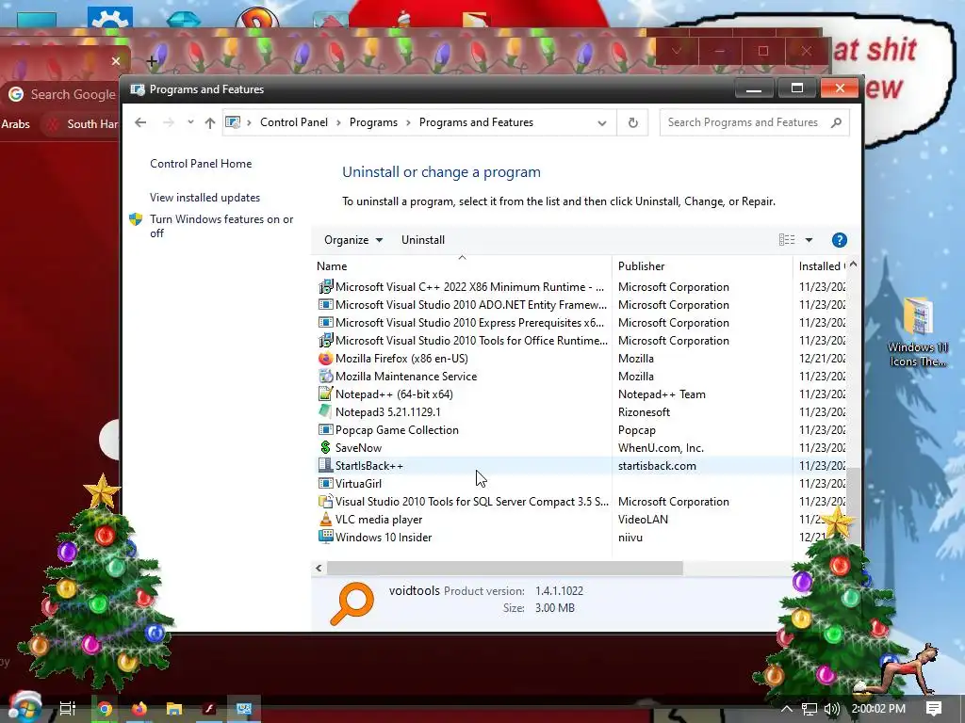Open the Windows 11 Icons Theme desktop folder
Image resolution: width=965 pixels, height=723 pixels.
pyautogui.click(x=918, y=332)
